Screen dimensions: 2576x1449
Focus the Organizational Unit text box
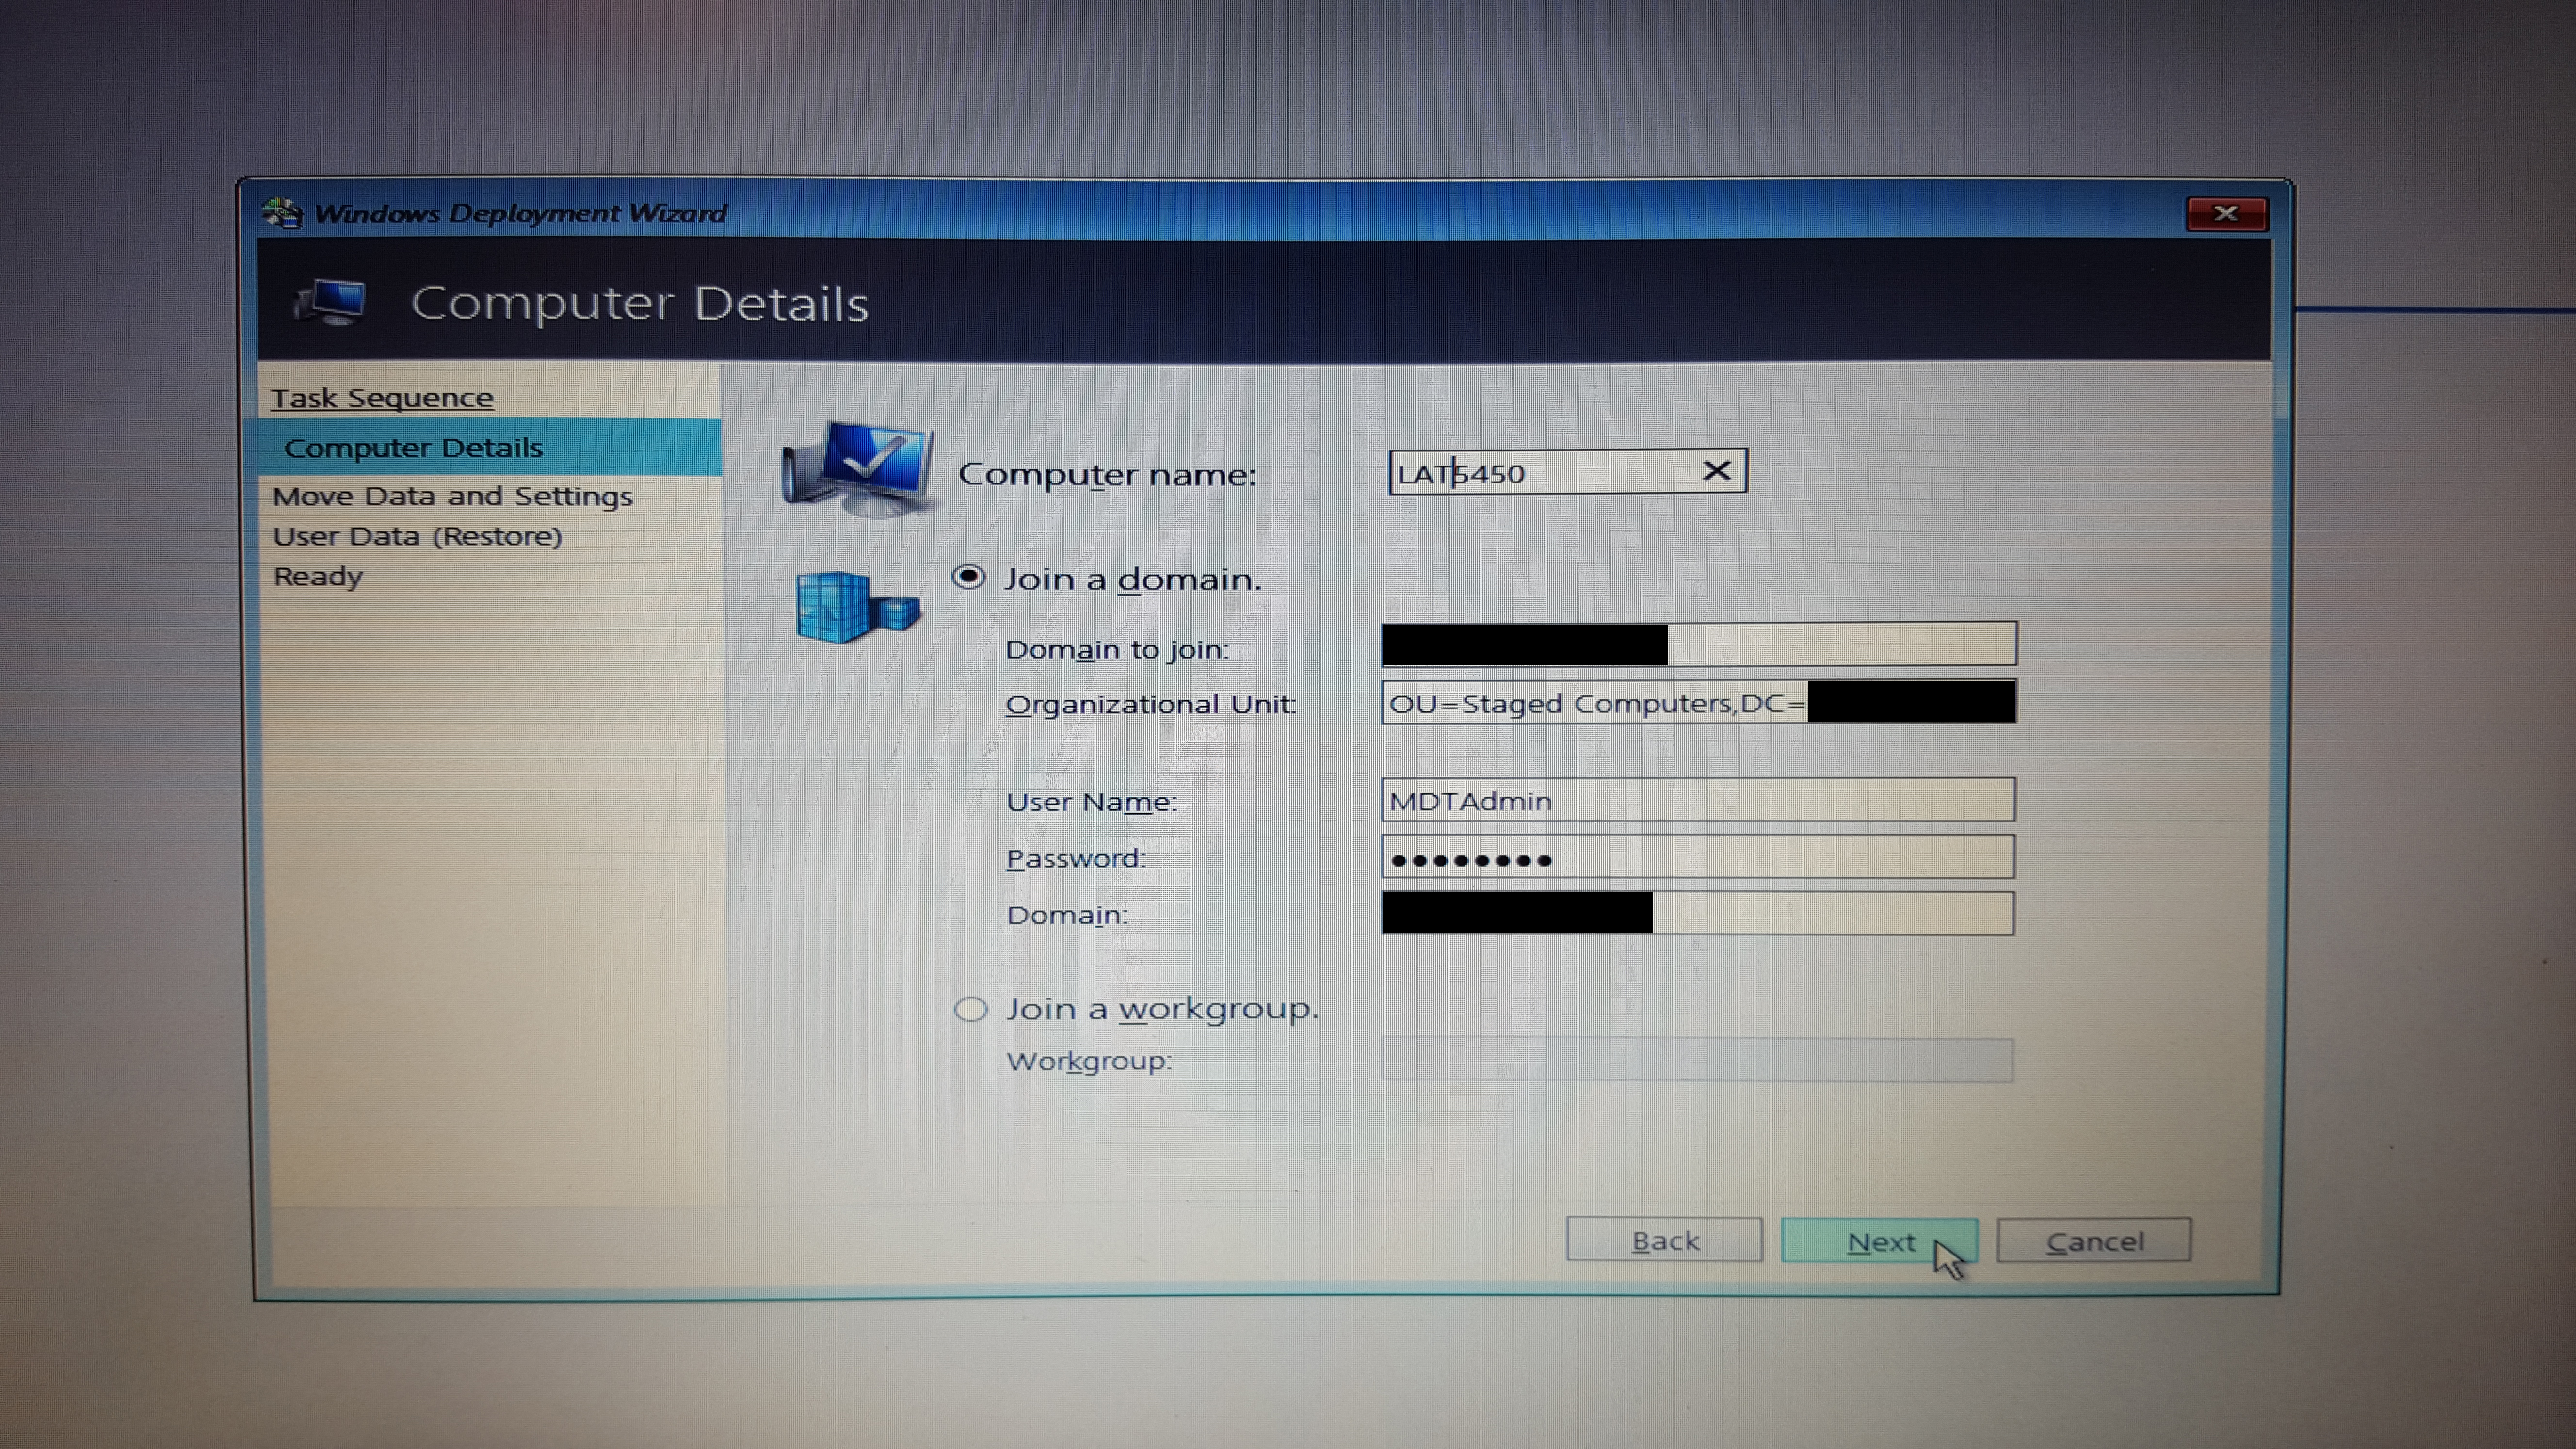(x=1595, y=703)
